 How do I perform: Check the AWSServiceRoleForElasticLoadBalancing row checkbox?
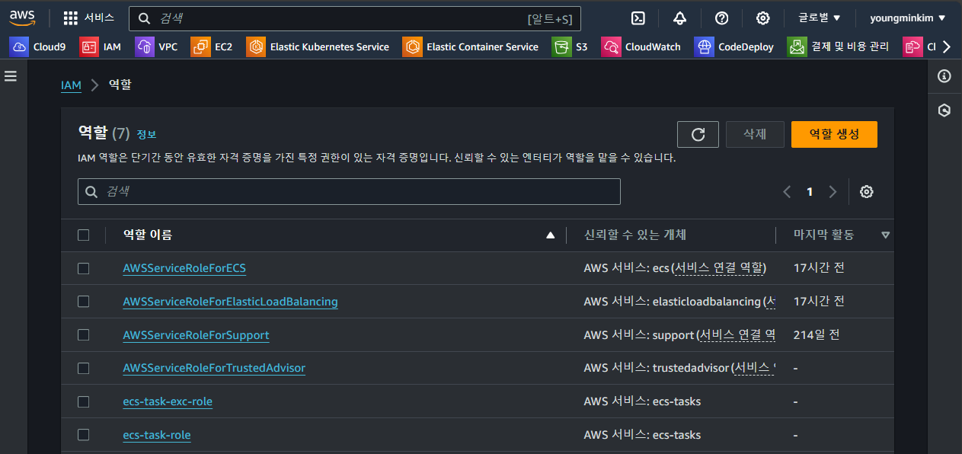point(84,302)
